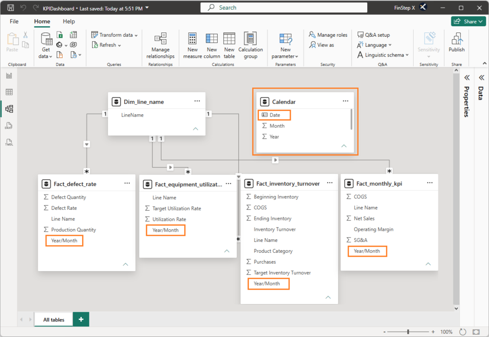Select Operating Margin in Fact_monthly_kpi
This screenshot has width=489, height=337.
[373, 229]
